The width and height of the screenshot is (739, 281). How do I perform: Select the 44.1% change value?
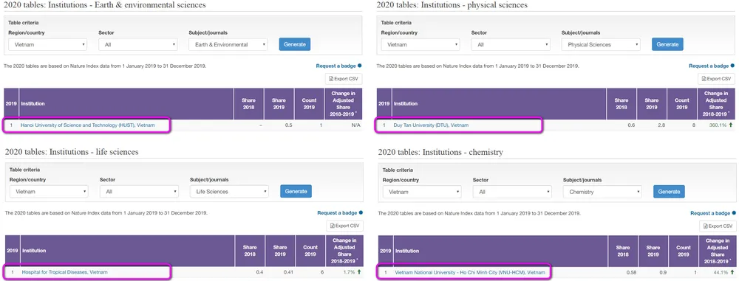coord(721,273)
